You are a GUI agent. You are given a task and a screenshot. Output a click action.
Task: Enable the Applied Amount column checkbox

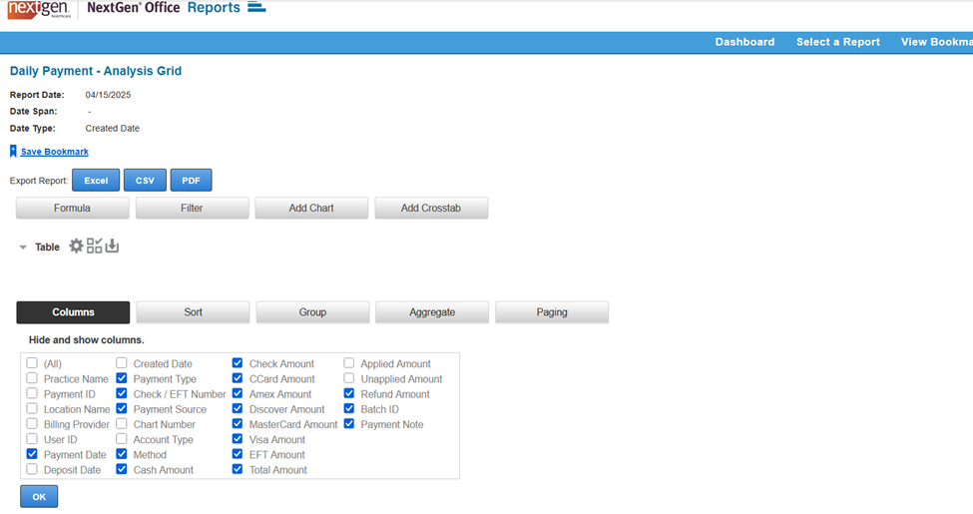(349, 364)
